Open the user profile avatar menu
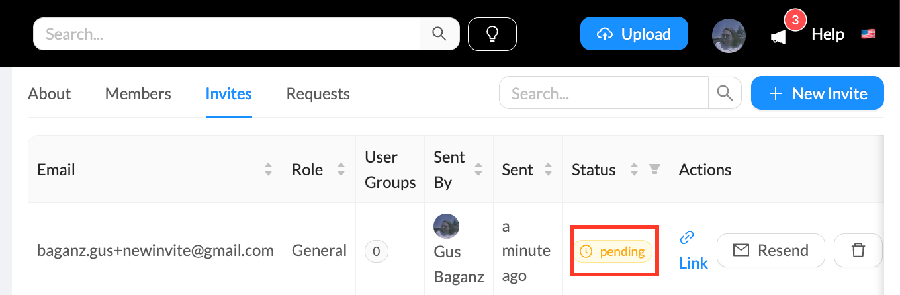The height and width of the screenshot is (295, 900). (729, 35)
